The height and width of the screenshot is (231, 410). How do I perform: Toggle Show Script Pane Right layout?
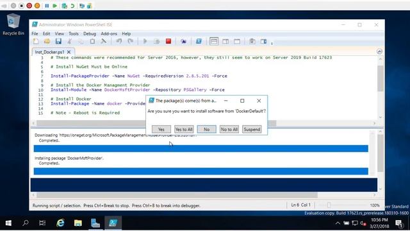pos(225,41)
